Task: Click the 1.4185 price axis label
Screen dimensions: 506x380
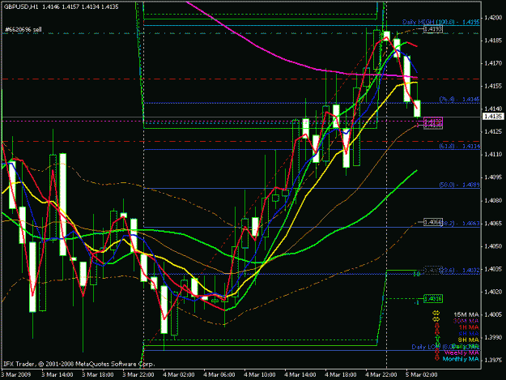Action: pyautogui.click(x=493, y=41)
